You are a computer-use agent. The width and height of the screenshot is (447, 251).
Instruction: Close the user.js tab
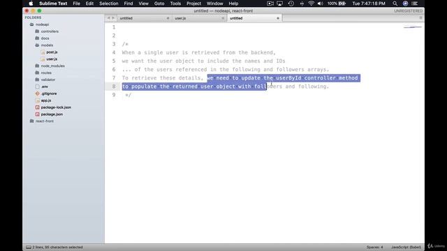click(x=223, y=18)
